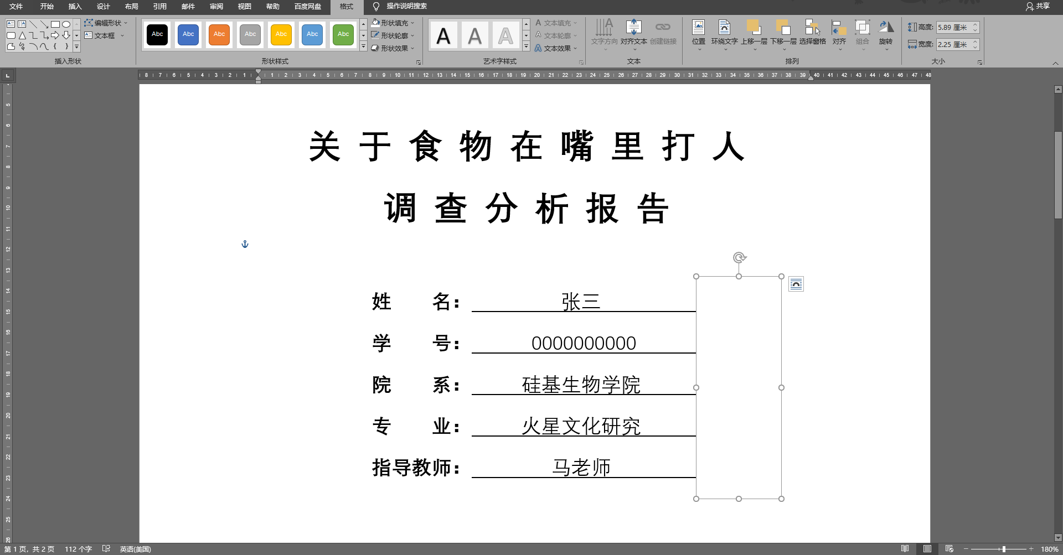Open the Rotate (旋转) menu
This screenshot has width=1063, height=555.
click(886, 35)
